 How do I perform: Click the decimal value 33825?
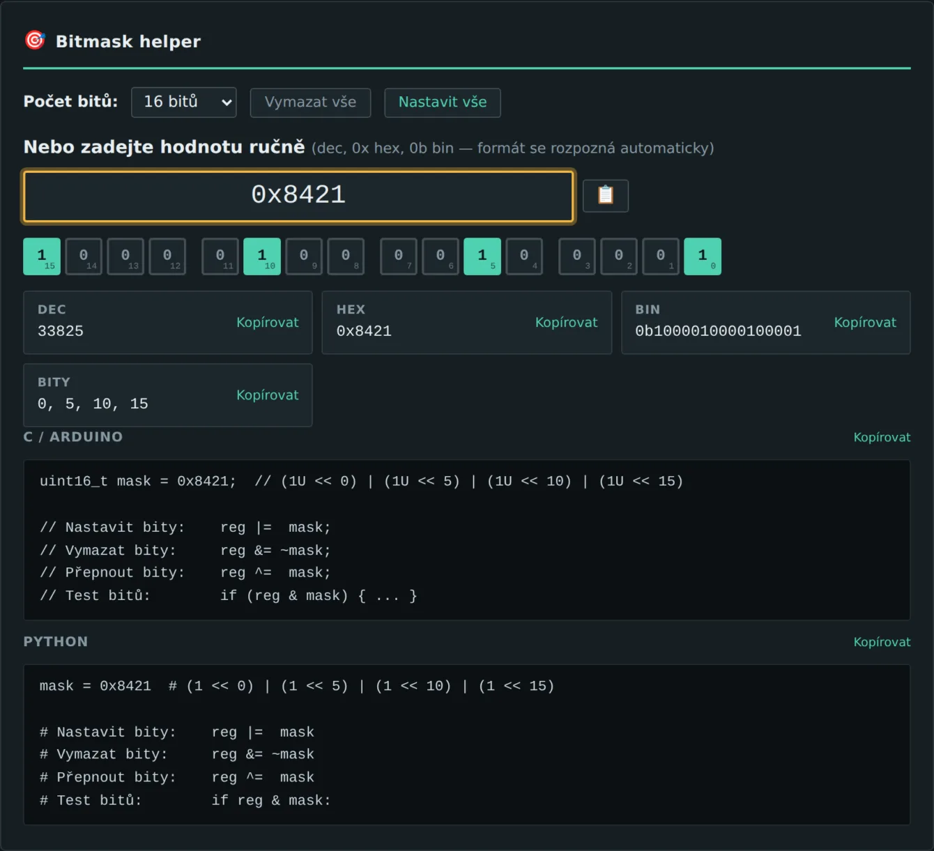[x=61, y=331]
